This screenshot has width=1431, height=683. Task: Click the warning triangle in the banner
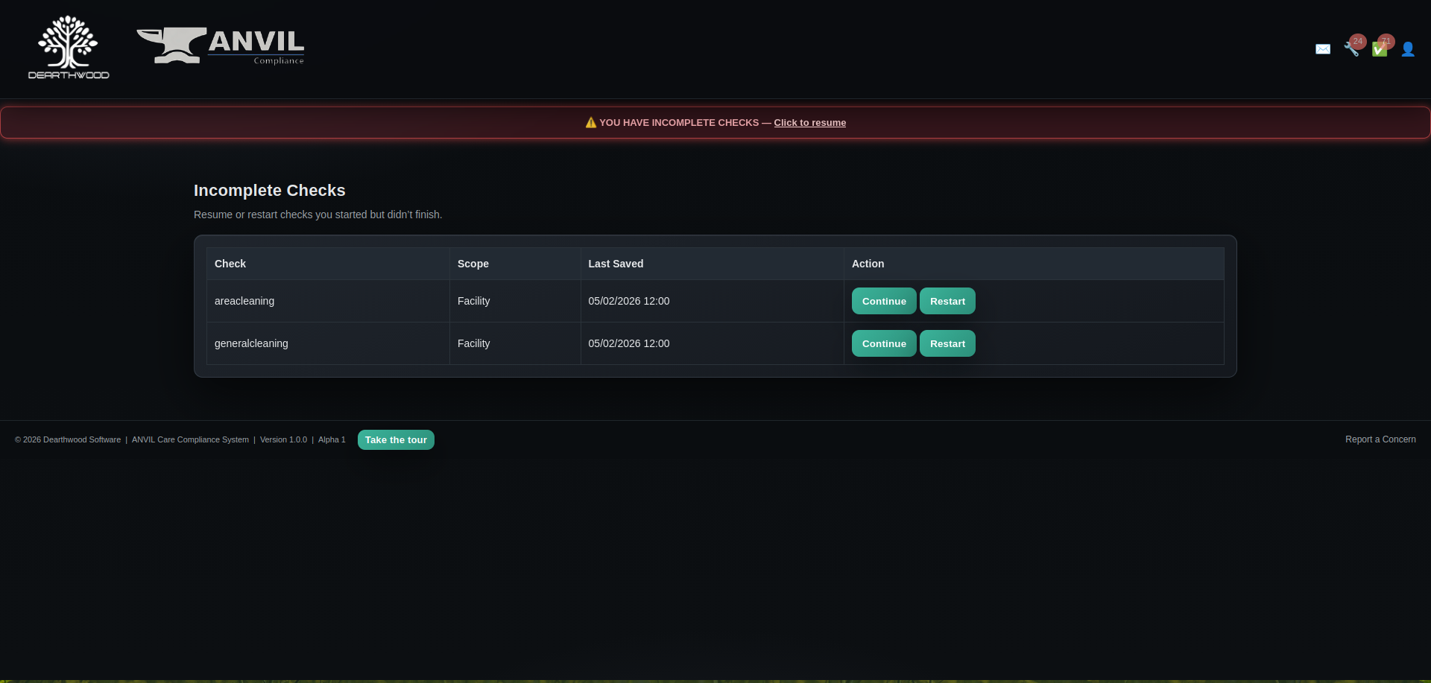(591, 123)
